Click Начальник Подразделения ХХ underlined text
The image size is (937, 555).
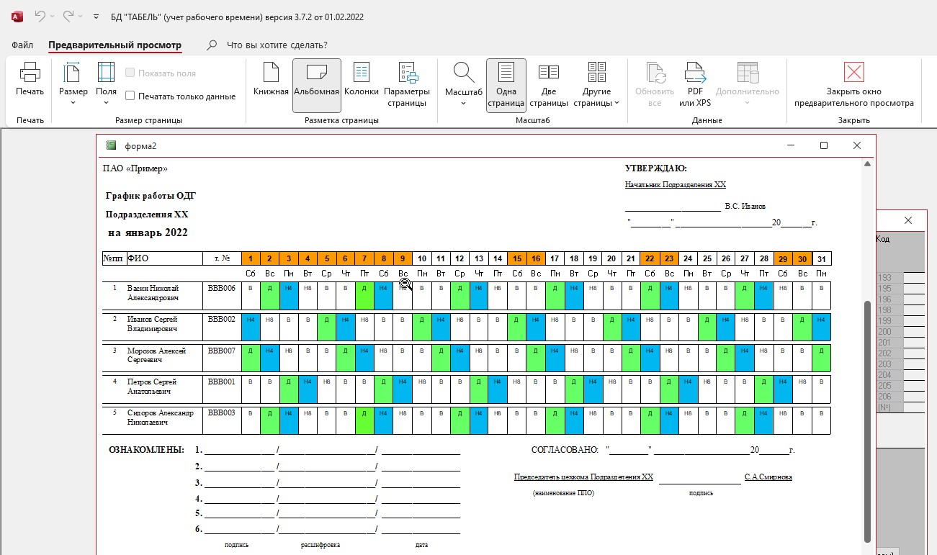676,184
